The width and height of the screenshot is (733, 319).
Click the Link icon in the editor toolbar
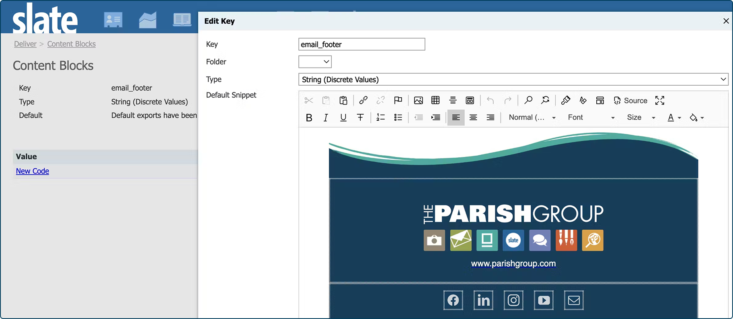pyautogui.click(x=363, y=101)
